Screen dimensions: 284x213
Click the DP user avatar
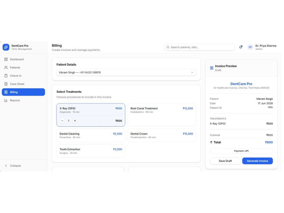(250, 47)
